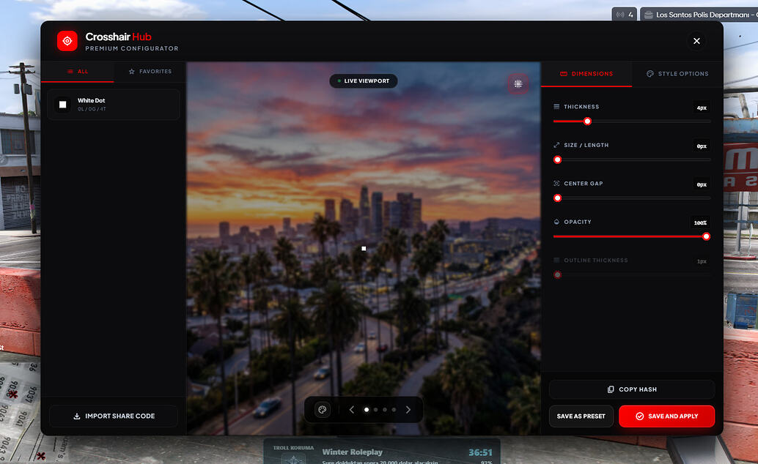
Task: Click the Center Gap slider handle
Action: [557, 198]
